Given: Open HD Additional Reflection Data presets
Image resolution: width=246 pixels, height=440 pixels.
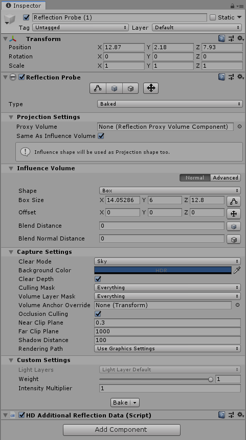Looking at the screenshot, I should pyautogui.click(x=231, y=415).
